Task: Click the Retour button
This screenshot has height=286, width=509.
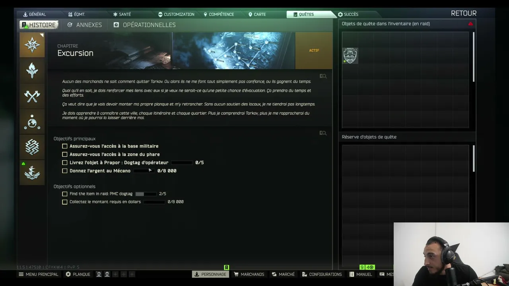Action: [x=464, y=14]
